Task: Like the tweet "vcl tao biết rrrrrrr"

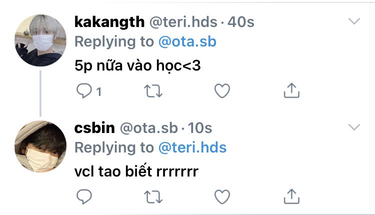Action: click(x=221, y=196)
